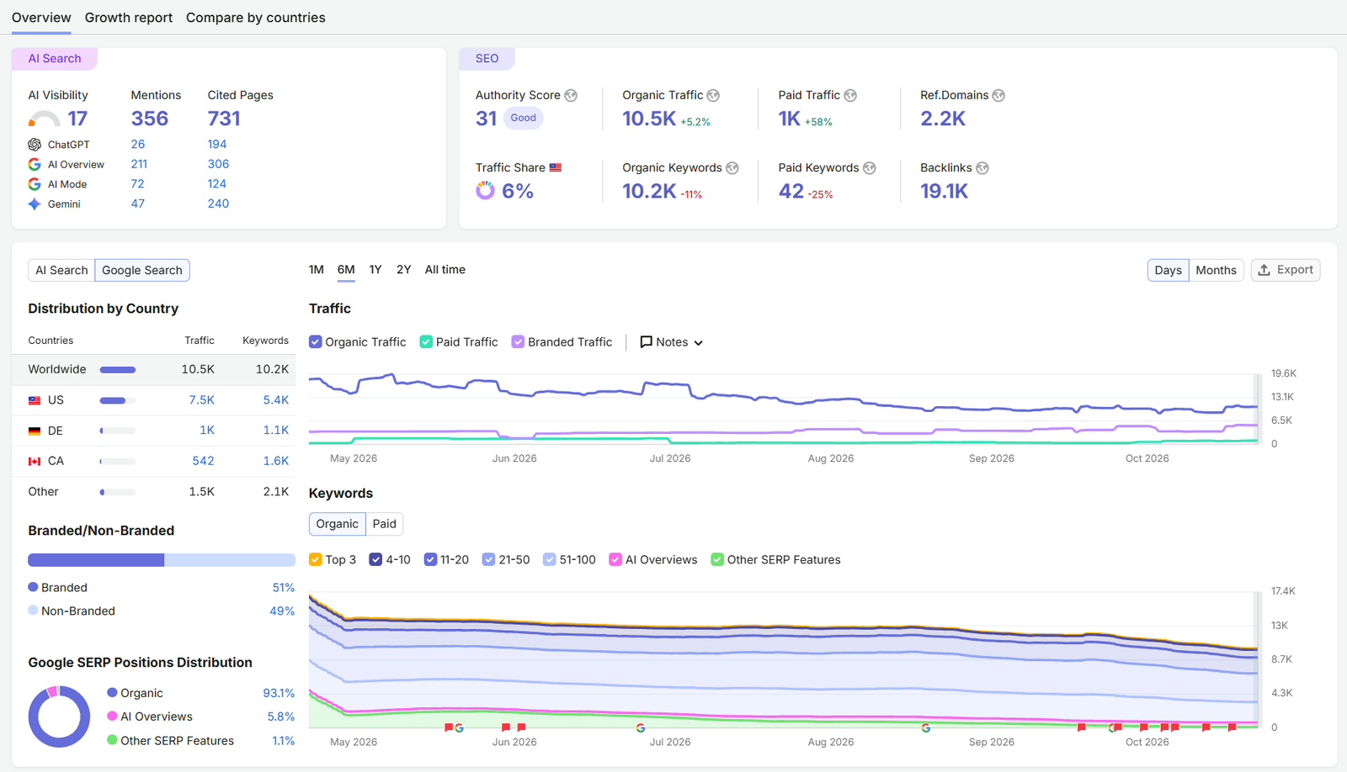The width and height of the screenshot is (1347, 772).
Task: Click the info icon beside Paid Keywords
Action: click(870, 168)
